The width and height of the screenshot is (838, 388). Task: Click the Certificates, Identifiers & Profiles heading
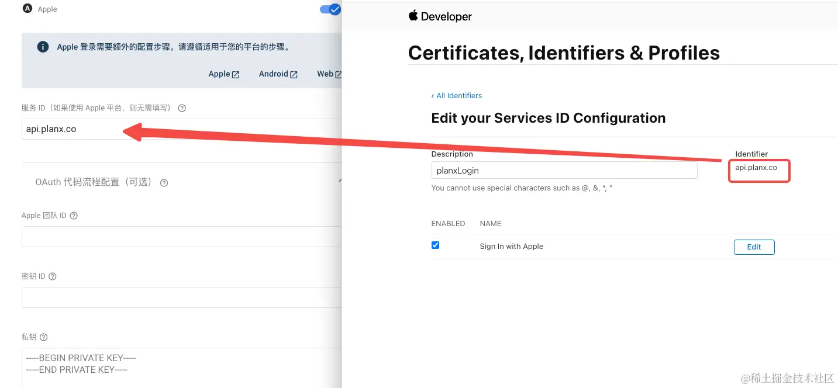point(564,53)
